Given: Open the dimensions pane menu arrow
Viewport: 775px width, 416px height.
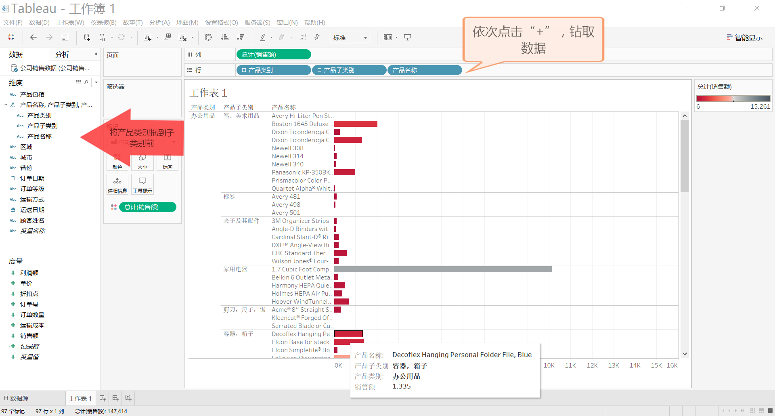Looking at the screenshot, I should tap(96, 82).
